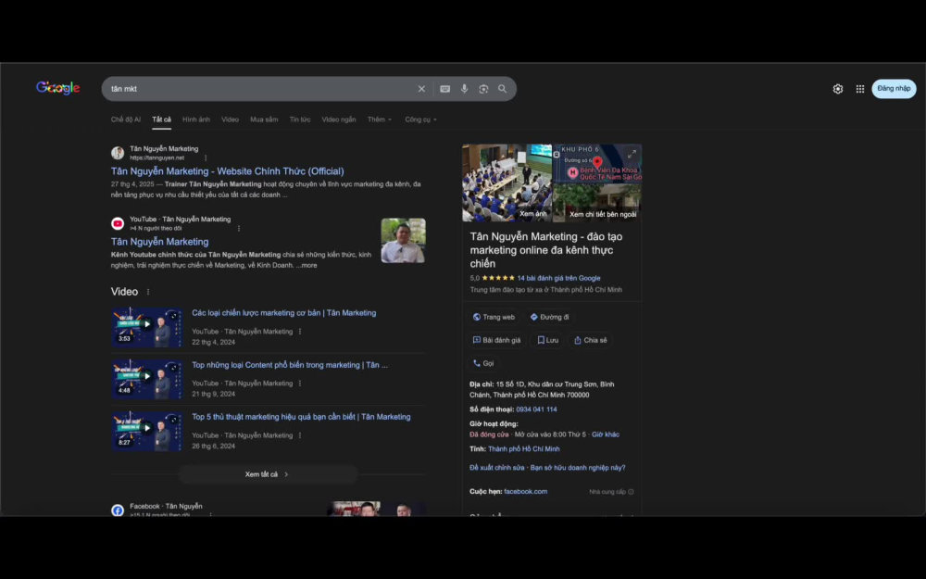
Task: Click the Chia sẻ share button
Action: (590, 340)
